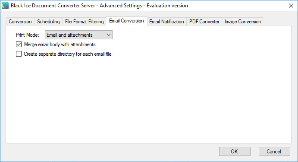Dismiss changes with the Cancel button
The width and height of the screenshot is (298, 162).
pos(274,151)
